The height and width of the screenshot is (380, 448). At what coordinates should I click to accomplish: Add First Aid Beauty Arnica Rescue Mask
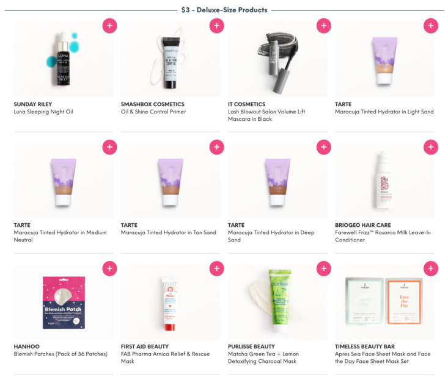tap(216, 268)
